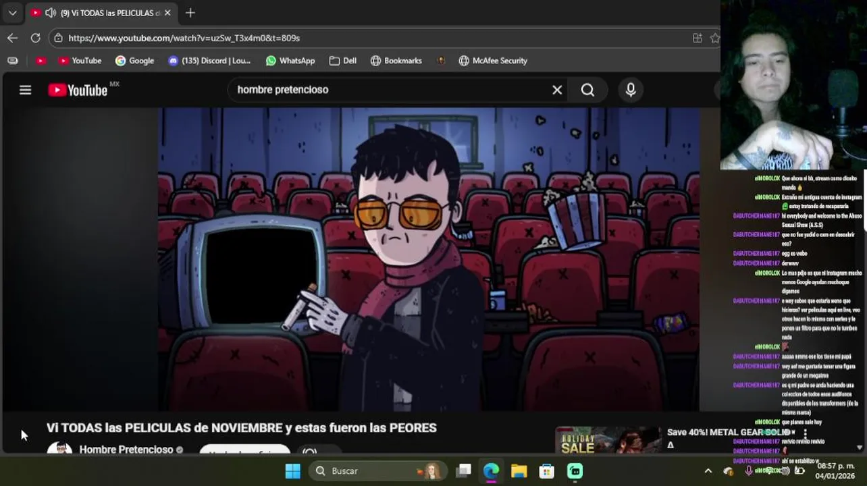Open the McAfee Security bookmark
867x486 pixels.
493,61
